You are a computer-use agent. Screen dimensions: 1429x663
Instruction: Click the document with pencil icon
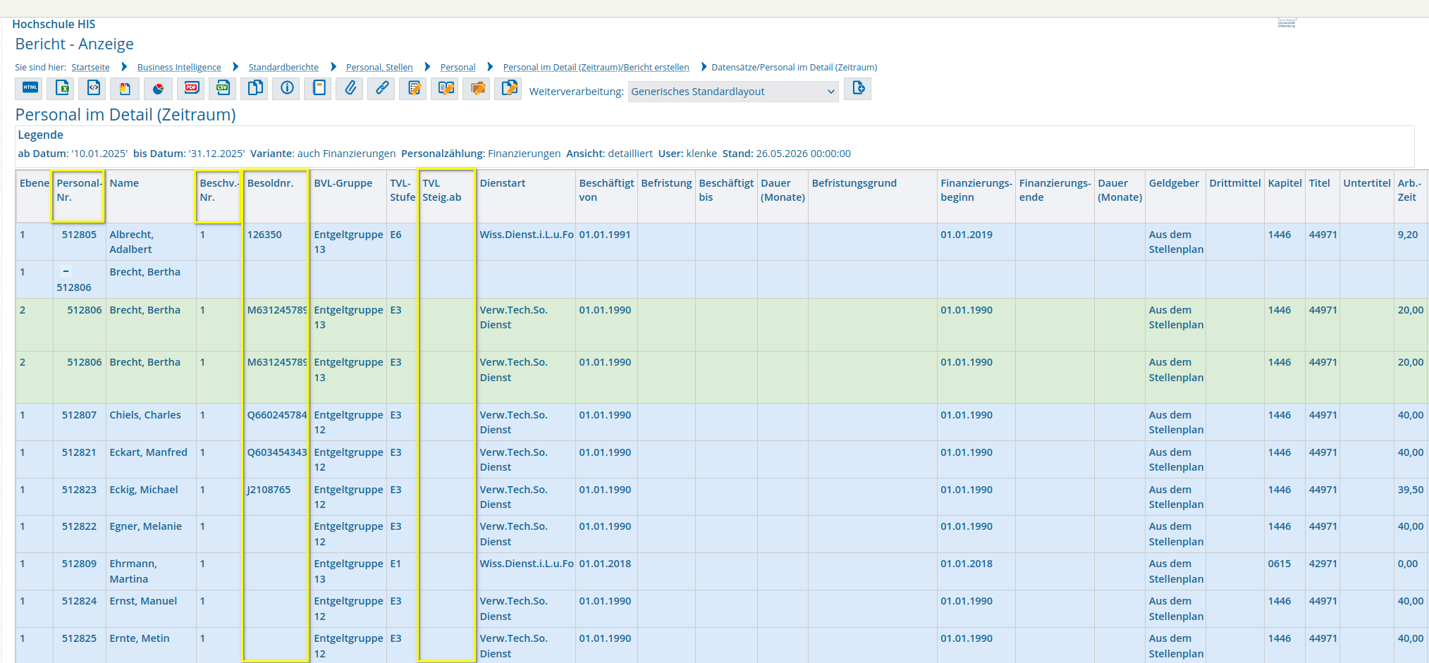pyautogui.click(x=509, y=88)
